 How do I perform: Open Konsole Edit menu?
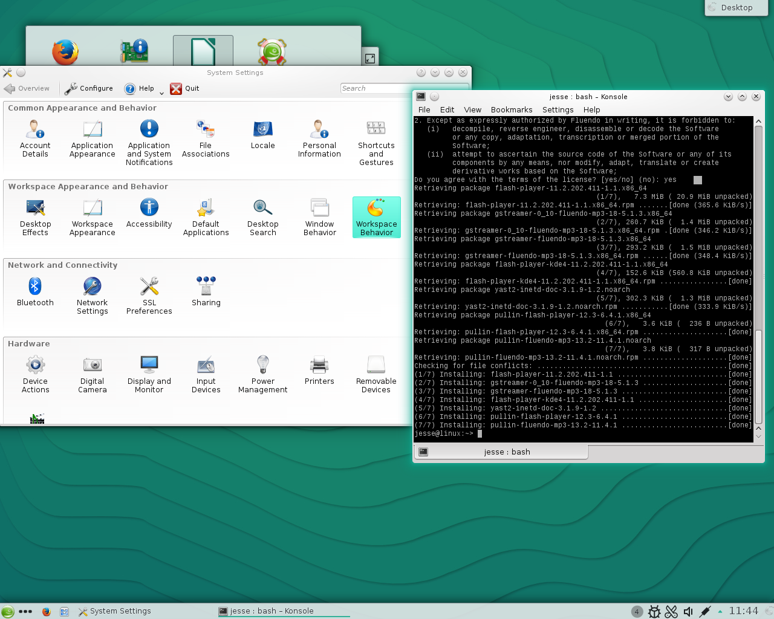447,110
